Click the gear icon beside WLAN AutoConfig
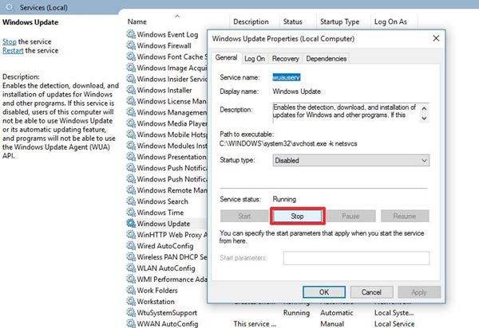479x328 pixels. coord(131,268)
